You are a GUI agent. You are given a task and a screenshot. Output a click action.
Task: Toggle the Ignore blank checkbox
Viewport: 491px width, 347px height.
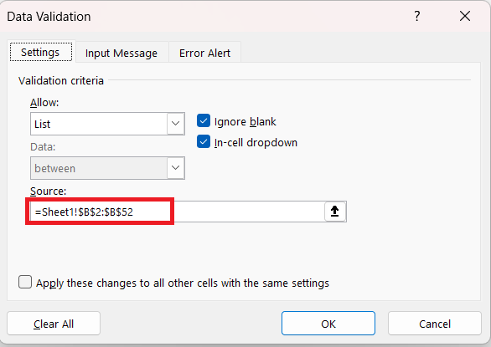tap(204, 121)
